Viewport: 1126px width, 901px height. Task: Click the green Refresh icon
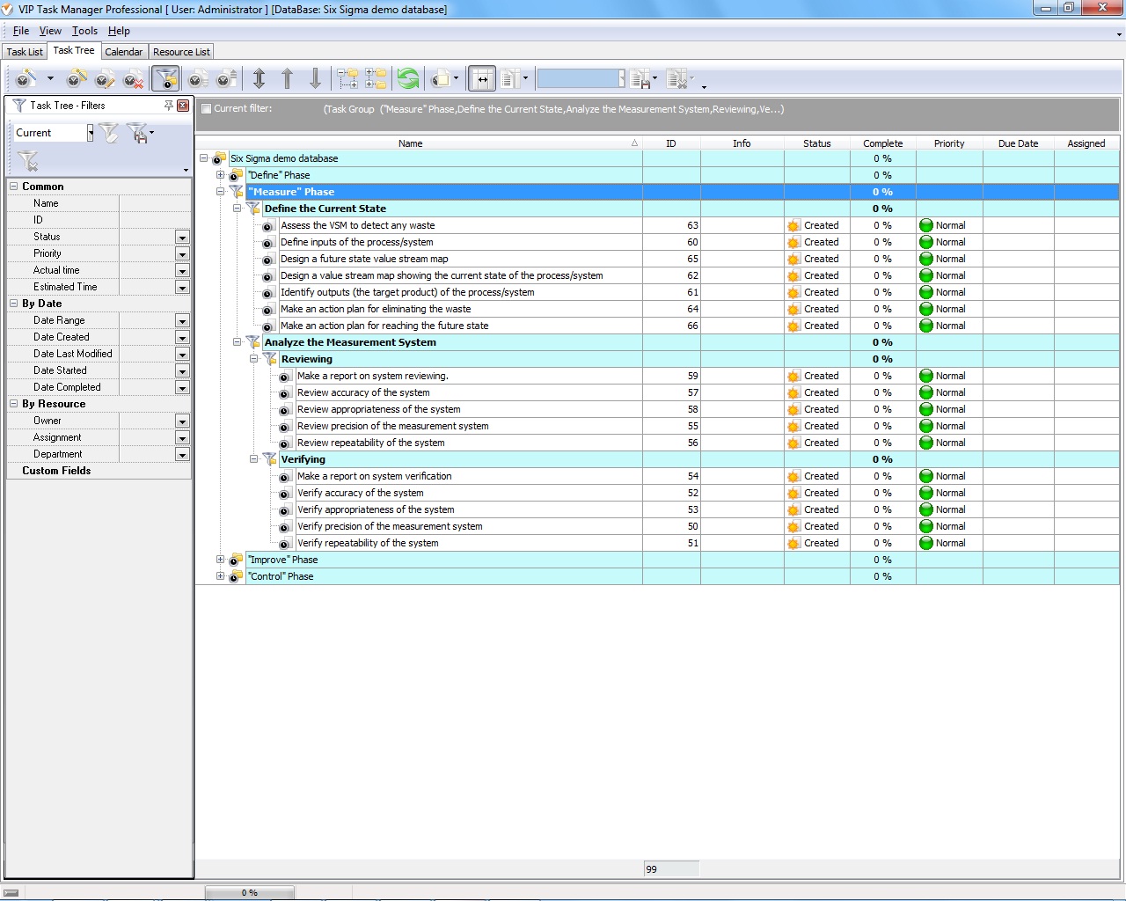tap(408, 79)
